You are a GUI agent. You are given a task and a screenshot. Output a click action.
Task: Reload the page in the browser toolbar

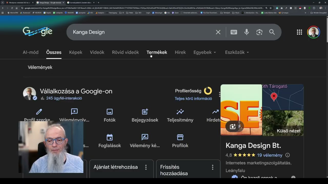coord(12,8)
